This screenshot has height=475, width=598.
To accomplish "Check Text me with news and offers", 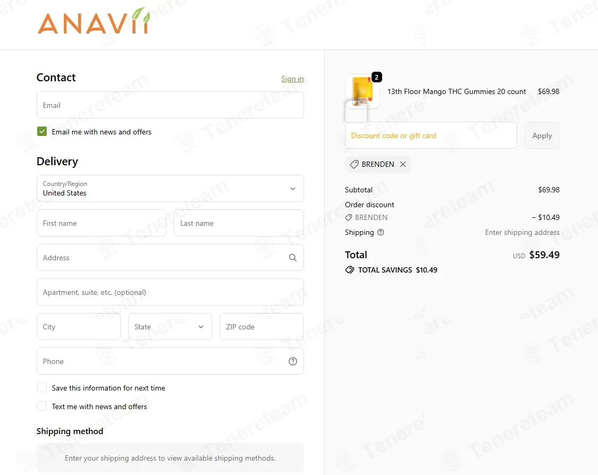I will click(x=42, y=406).
